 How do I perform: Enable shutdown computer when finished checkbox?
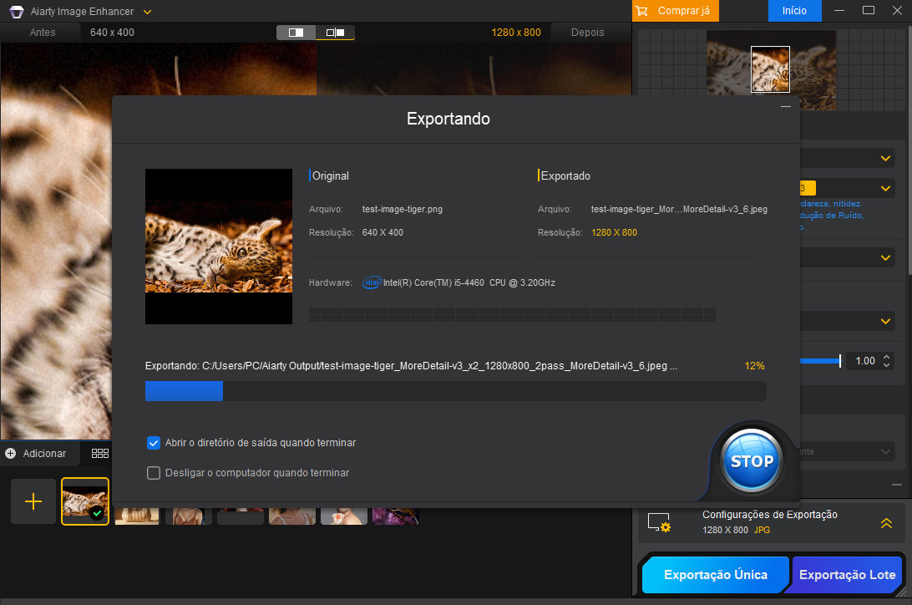[x=154, y=473]
